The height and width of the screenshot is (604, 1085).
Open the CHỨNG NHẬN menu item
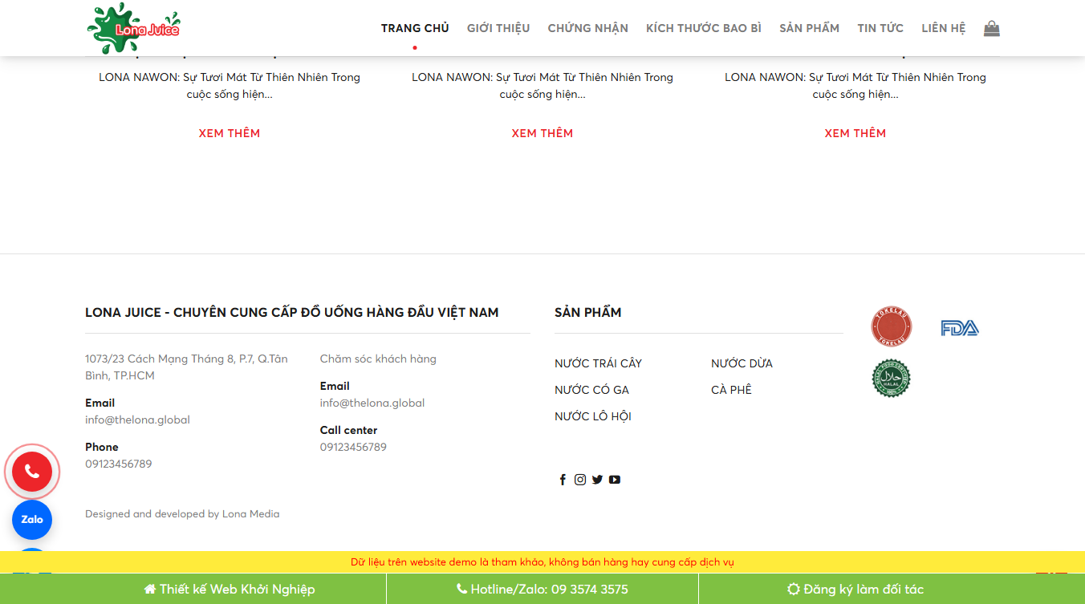(x=588, y=28)
